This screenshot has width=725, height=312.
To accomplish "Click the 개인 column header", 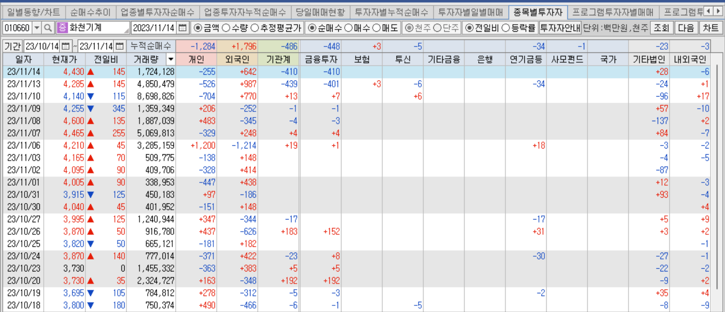I will [x=196, y=59].
